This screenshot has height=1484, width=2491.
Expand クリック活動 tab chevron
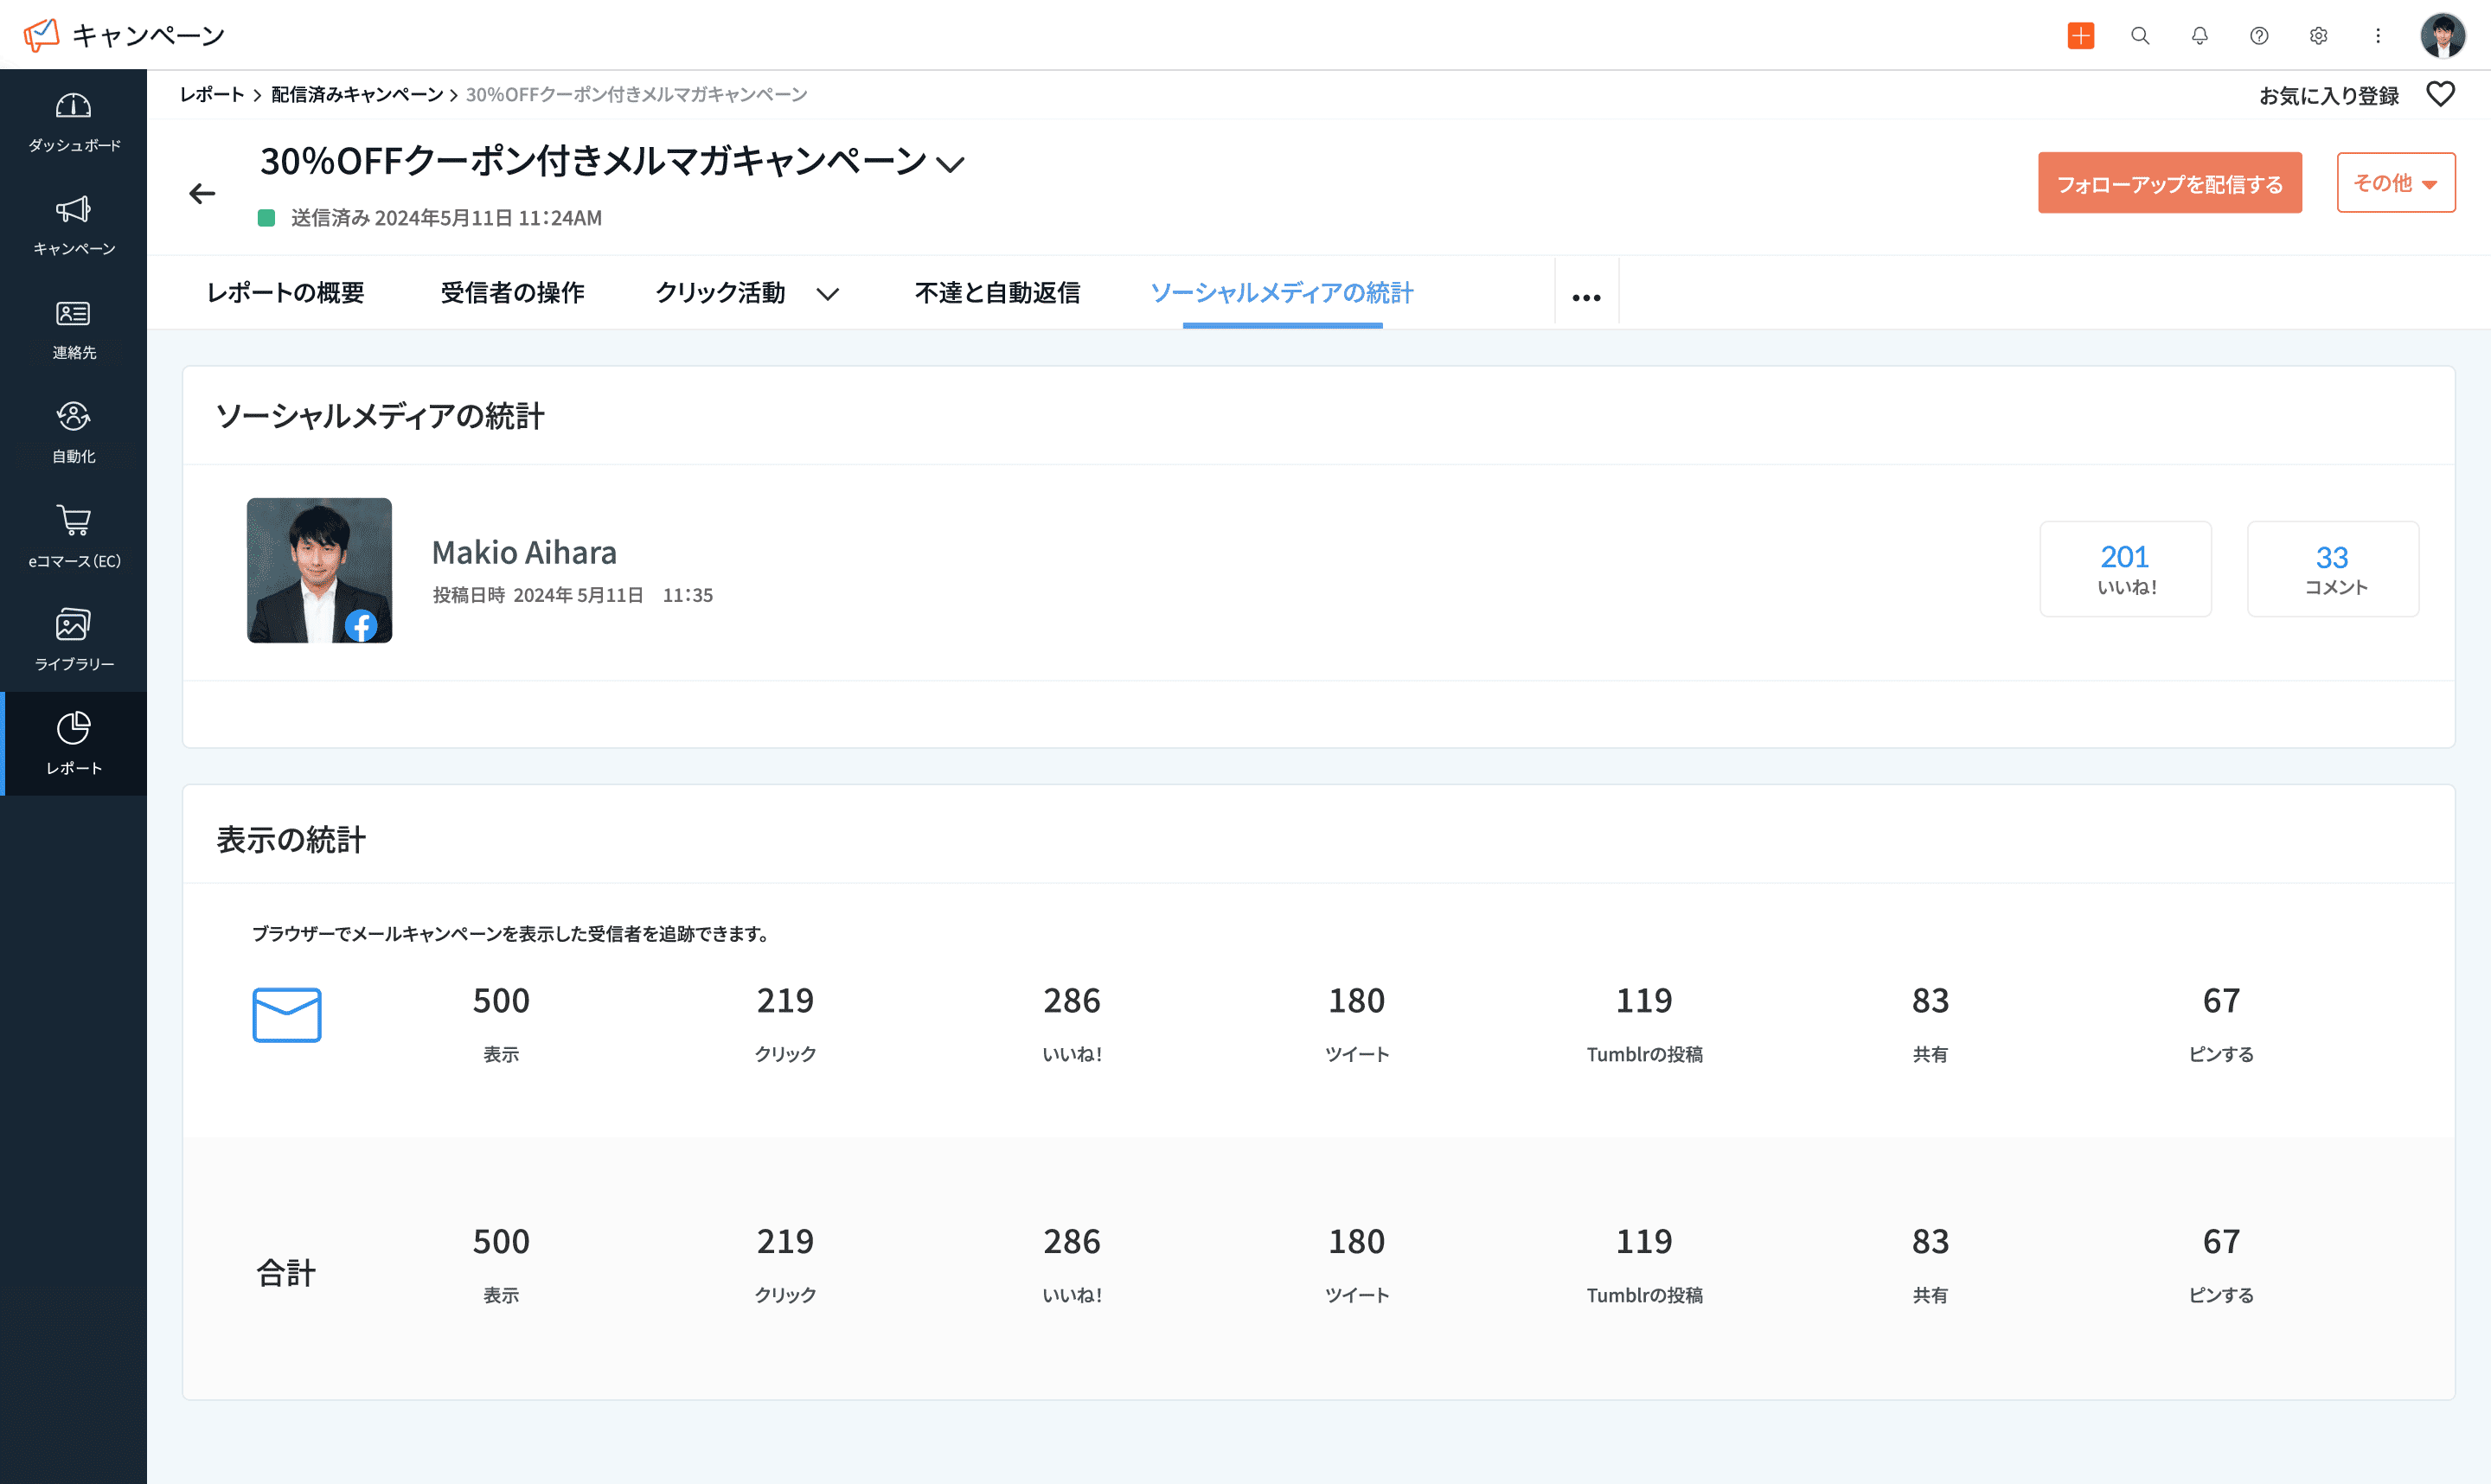827,294
